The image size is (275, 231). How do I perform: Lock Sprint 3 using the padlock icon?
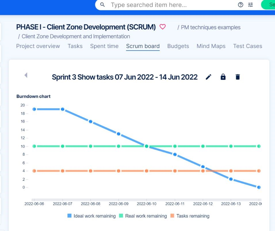[x=223, y=77]
